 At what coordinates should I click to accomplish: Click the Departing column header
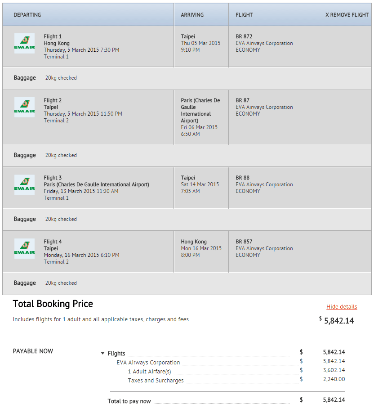[x=27, y=15]
